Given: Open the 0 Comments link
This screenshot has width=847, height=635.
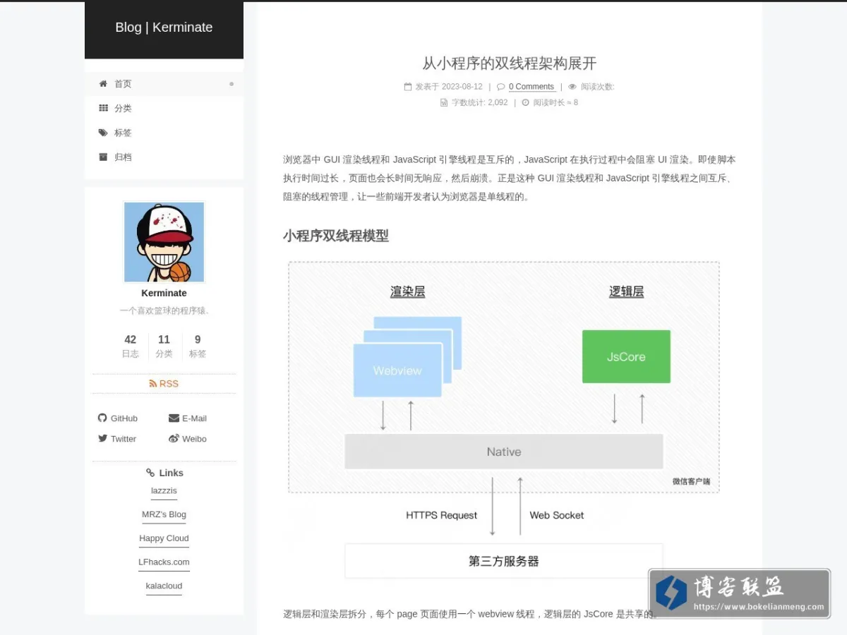Looking at the screenshot, I should click(531, 87).
